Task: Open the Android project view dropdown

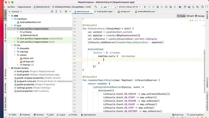Action: (15, 12)
